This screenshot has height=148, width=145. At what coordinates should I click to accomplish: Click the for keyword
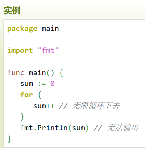pos(26,95)
